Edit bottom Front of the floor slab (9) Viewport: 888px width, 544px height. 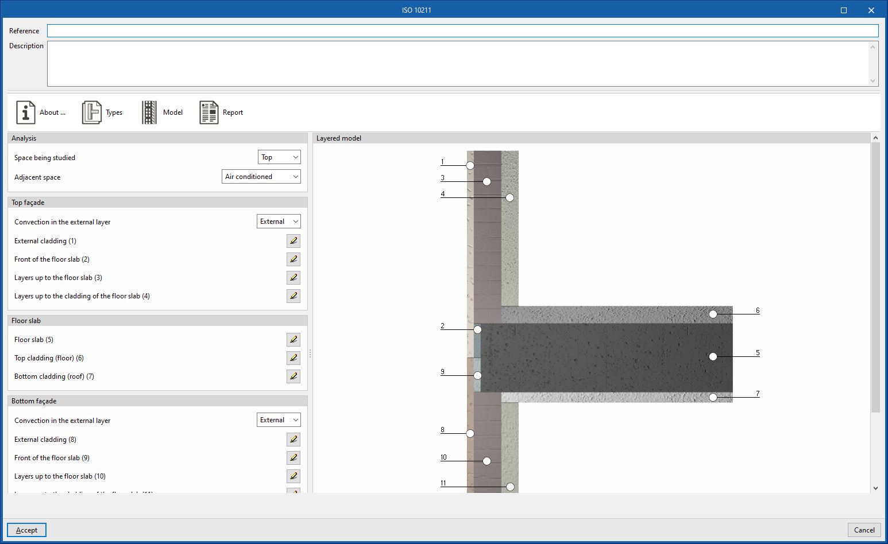point(294,458)
